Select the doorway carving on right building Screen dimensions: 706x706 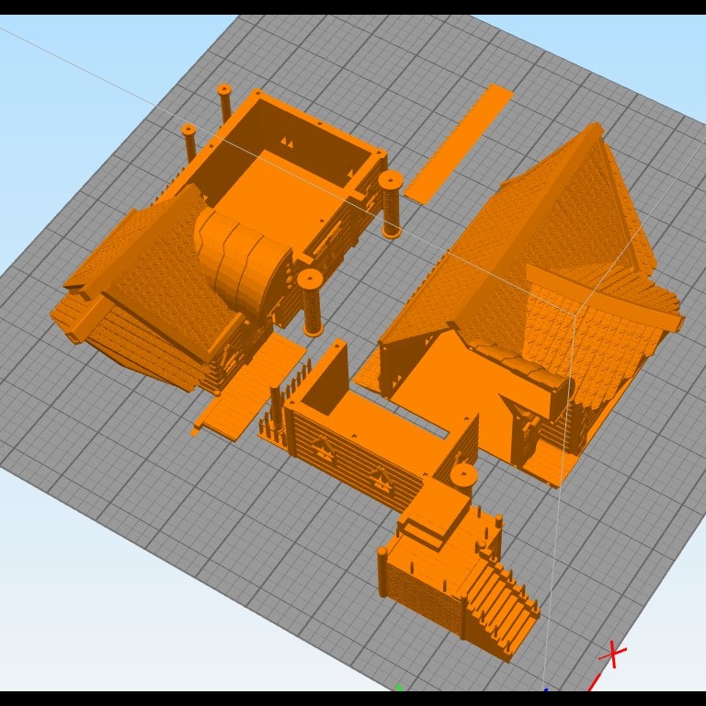click(x=525, y=427)
